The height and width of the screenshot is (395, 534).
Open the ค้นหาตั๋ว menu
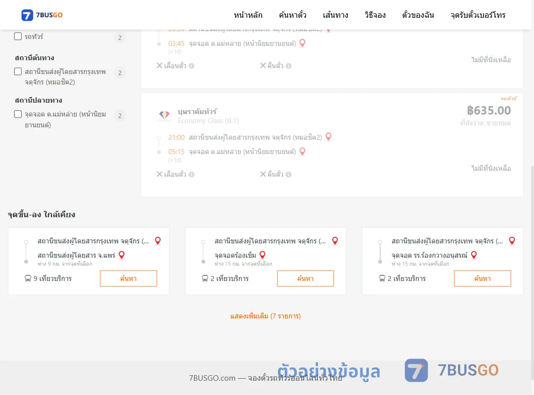pos(293,15)
